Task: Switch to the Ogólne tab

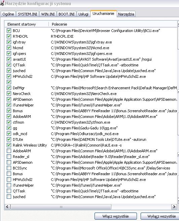Action: [8, 14]
